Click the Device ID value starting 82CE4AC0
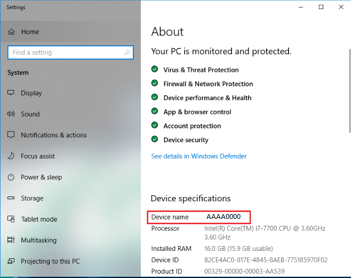 click(x=266, y=260)
